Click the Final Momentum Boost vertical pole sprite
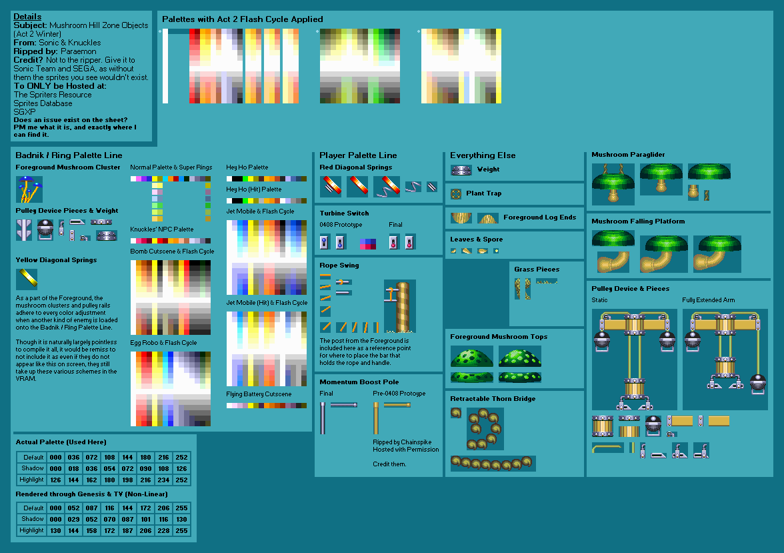784x553 pixels. (323, 418)
